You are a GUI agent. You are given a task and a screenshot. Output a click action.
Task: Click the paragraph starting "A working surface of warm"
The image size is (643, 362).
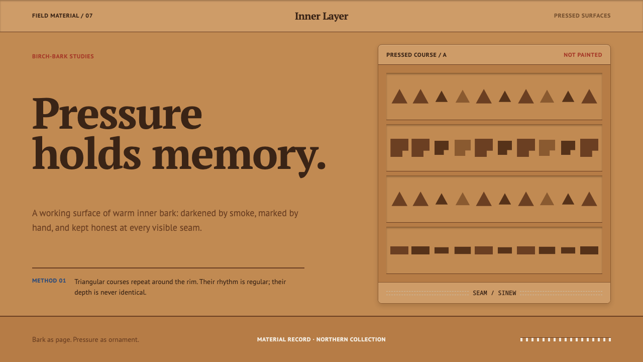tap(165, 220)
